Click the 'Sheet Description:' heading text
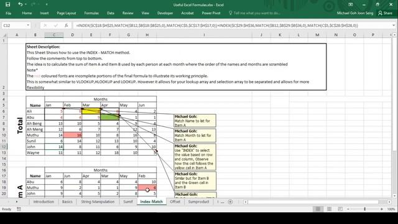Screen dimensions: 398x224 click(44, 47)
